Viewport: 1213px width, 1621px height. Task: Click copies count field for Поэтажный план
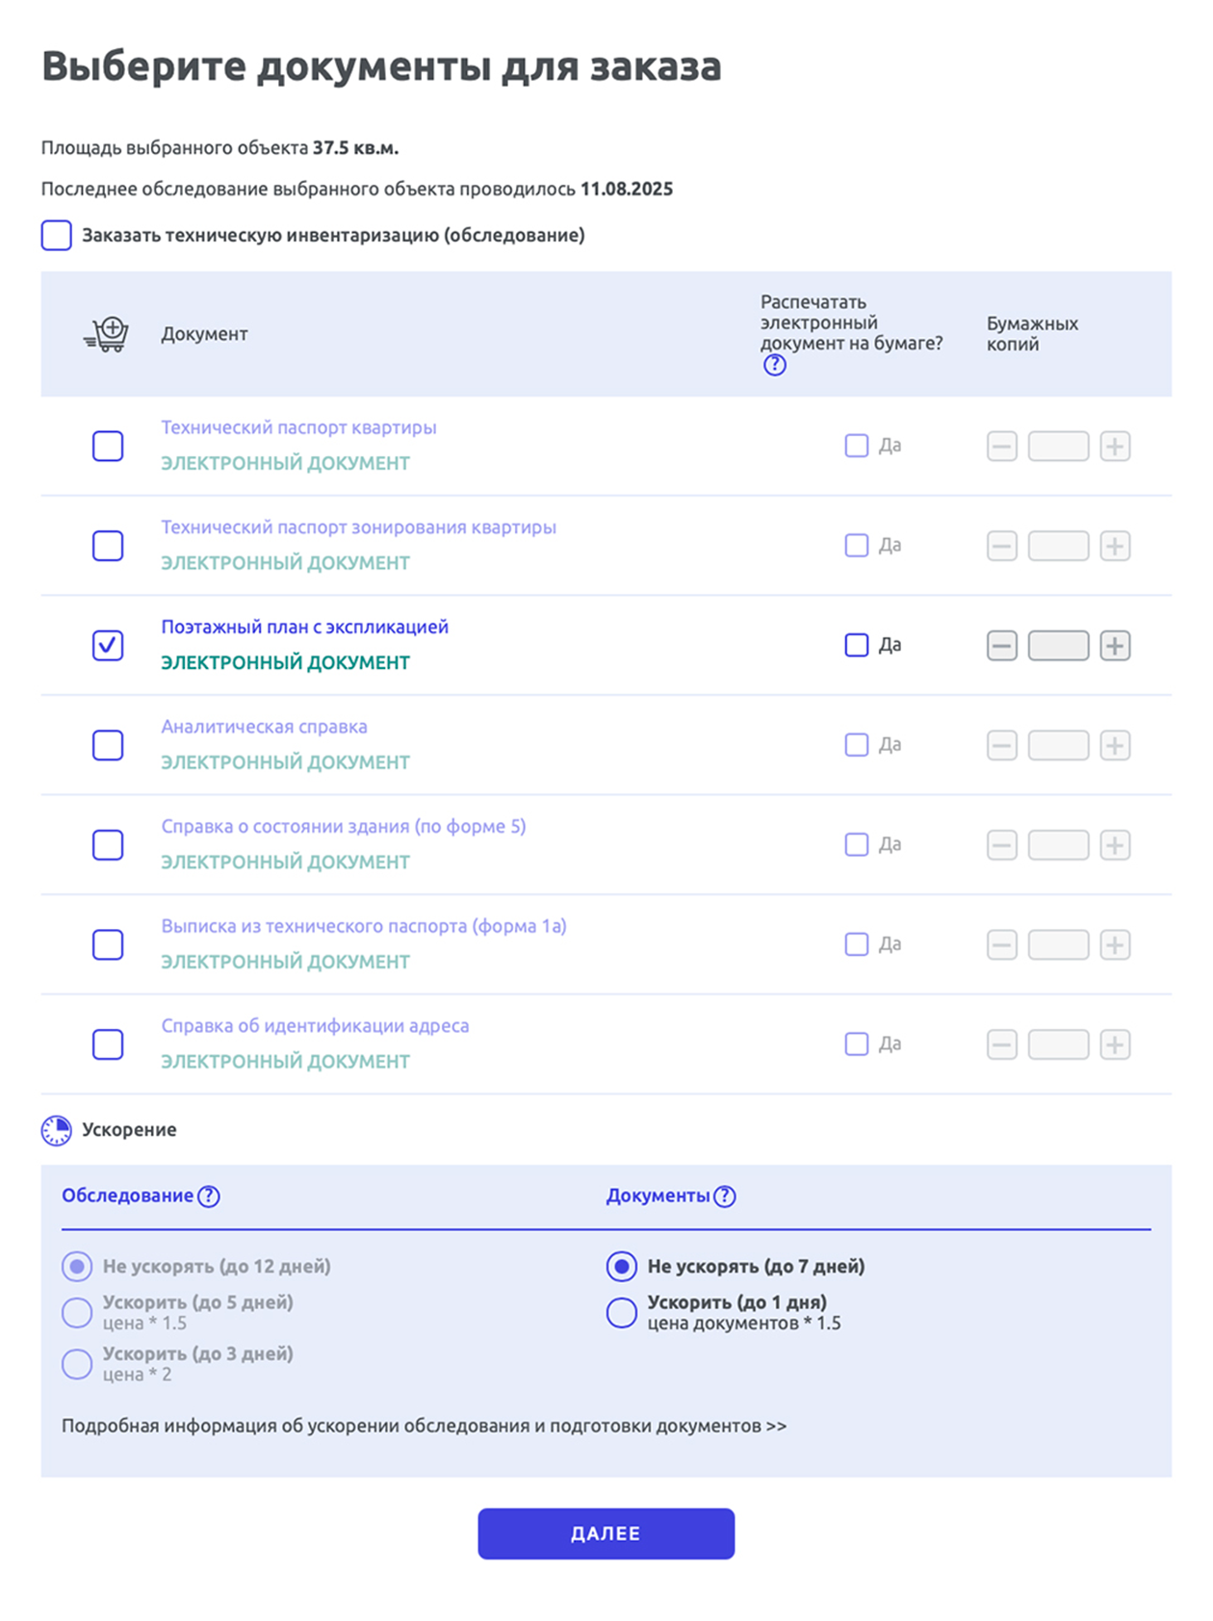pos(1058,645)
